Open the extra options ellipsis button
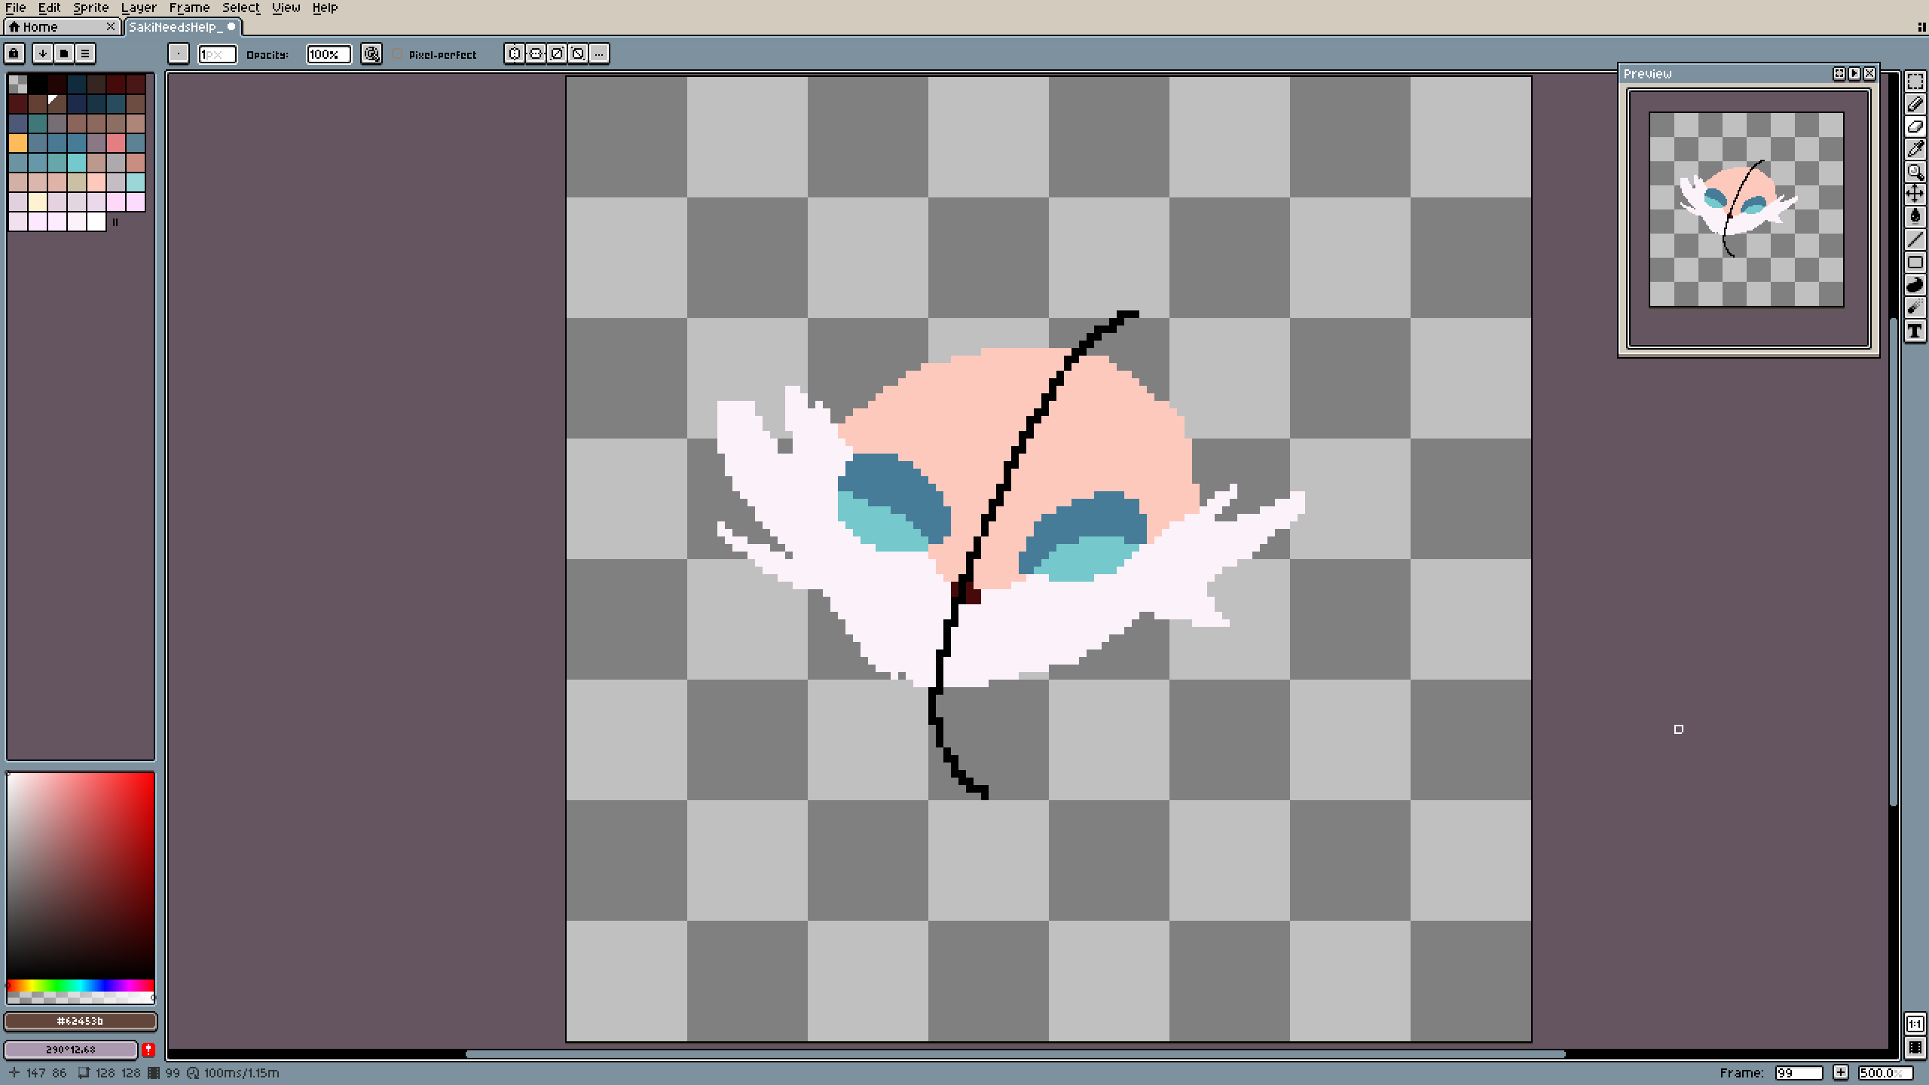The height and width of the screenshot is (1085, 1929). click(x=599, y=53)
